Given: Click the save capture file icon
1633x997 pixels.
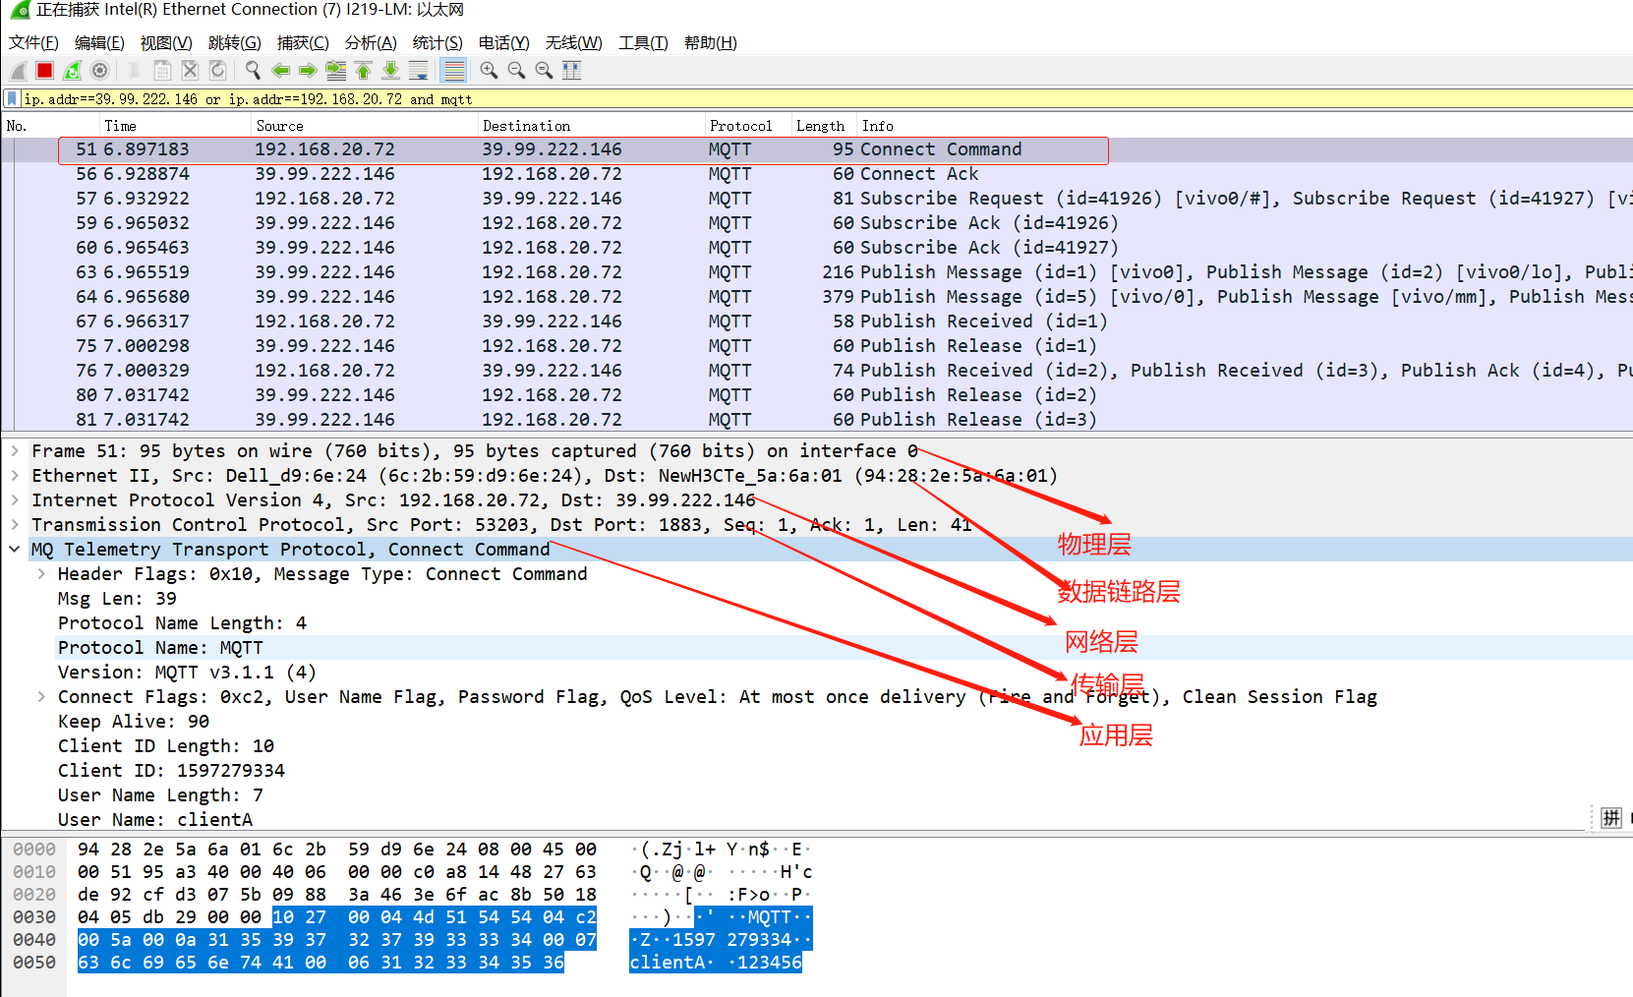Looking at the screenshot, I should [x=162, y=71].
